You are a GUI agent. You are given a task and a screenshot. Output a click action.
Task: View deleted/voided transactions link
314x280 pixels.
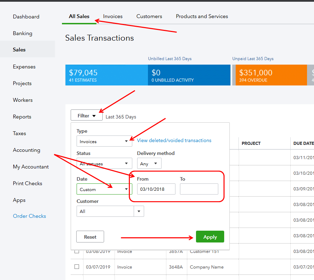coord(174,140)
